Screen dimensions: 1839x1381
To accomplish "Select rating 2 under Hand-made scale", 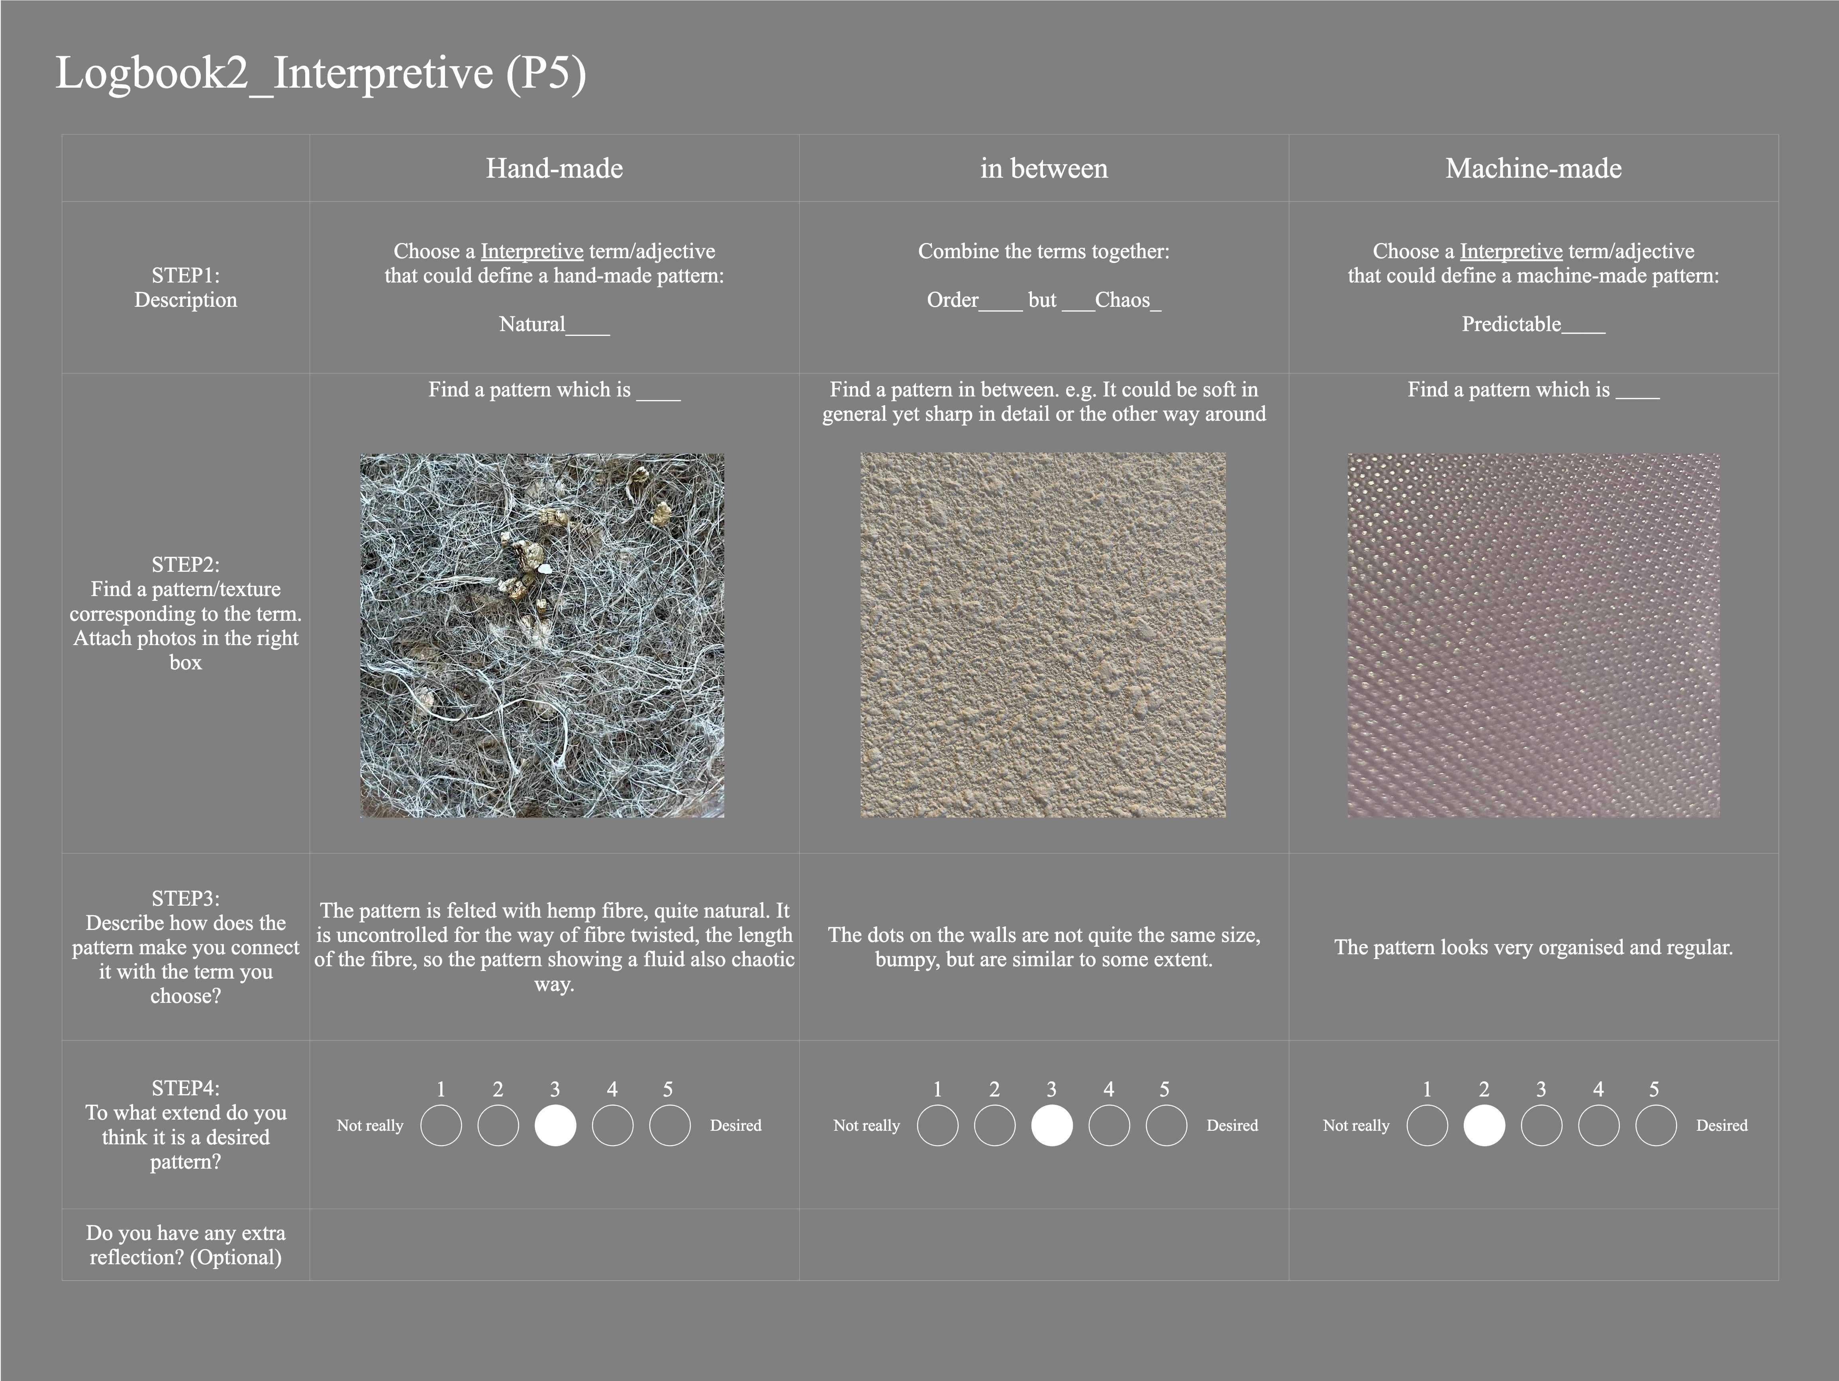I will (x=498, y=1126).
